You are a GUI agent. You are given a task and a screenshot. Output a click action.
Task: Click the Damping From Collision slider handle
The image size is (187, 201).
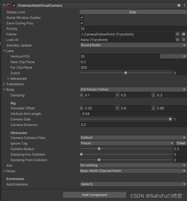tap(99, 160)
